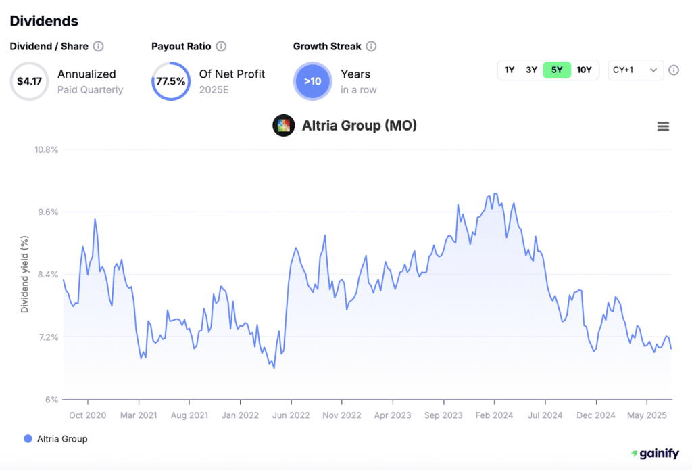Click the Altria Group (MO) chart title
The image size is (692, 470).
pos(360,126)
